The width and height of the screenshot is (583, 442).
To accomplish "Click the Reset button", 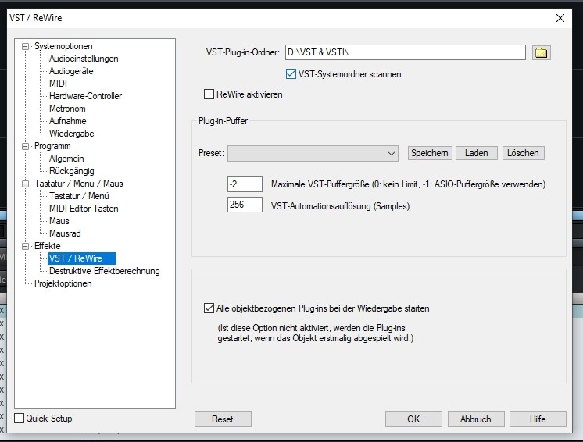I will click(x=223, y=419).
